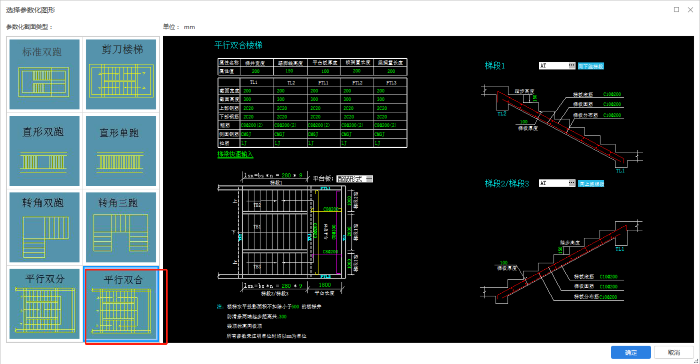Select the 剪刀楼梯 stair type thumbnail
This screenshot has width=700, height=364.
(x=121, y=74)
